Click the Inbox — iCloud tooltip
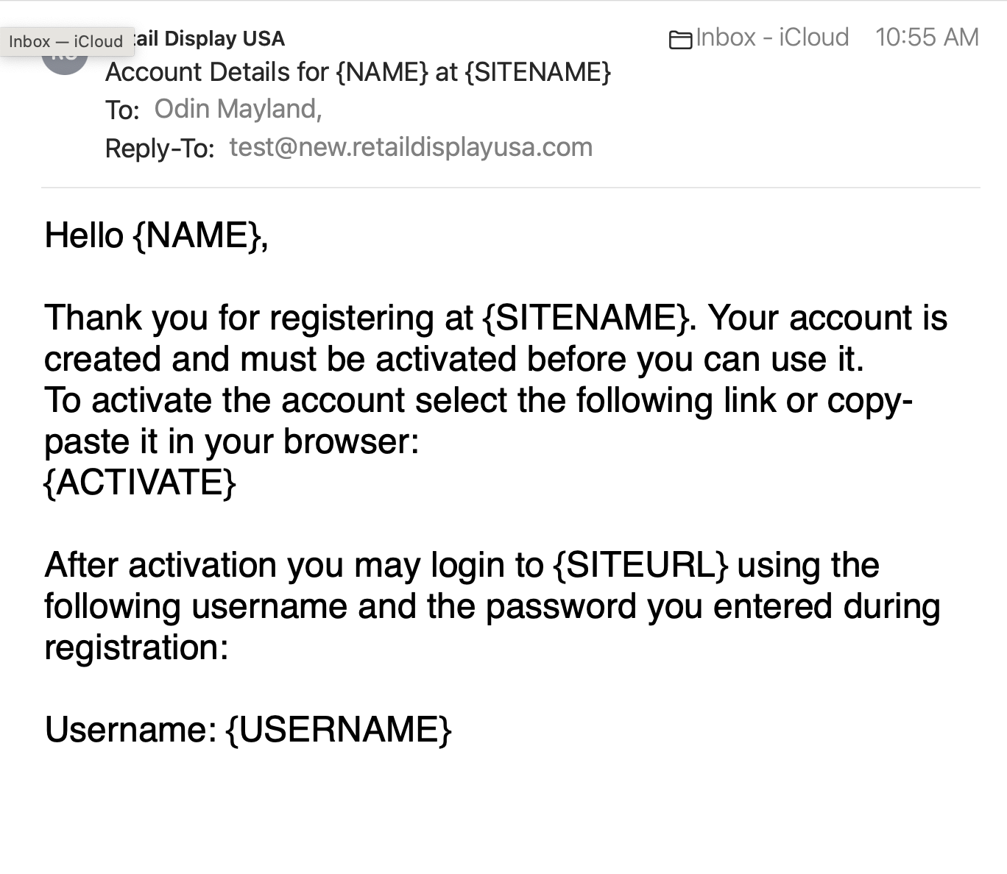1007x874 pixels. click(x=66, y=41)
